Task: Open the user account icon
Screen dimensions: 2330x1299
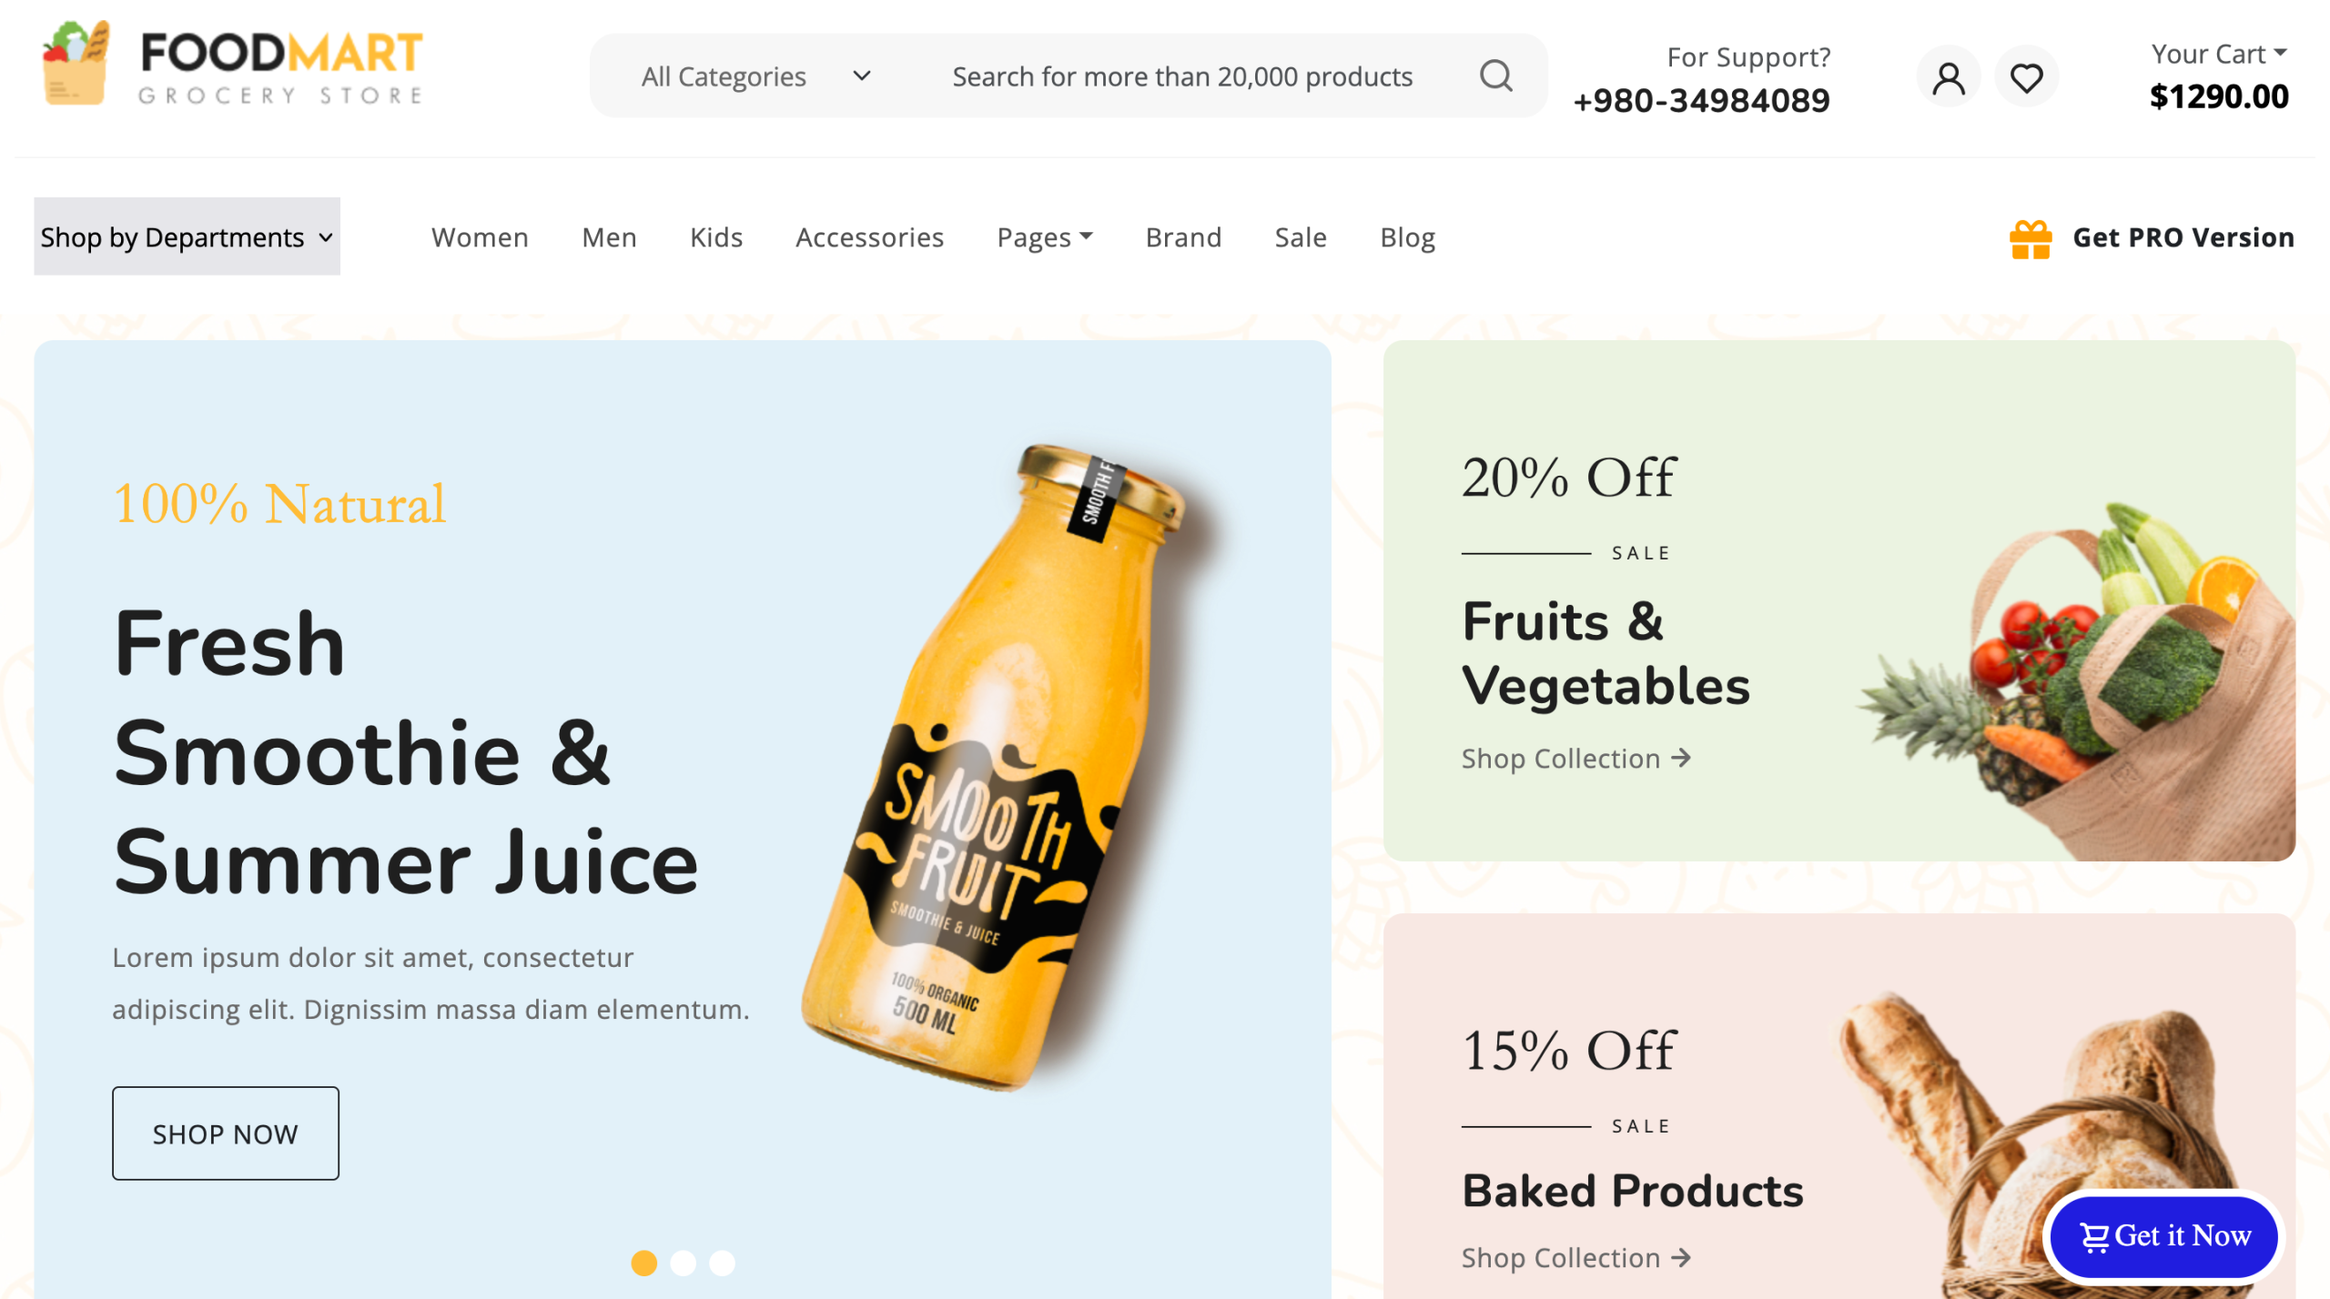Action: point(1948,76)
